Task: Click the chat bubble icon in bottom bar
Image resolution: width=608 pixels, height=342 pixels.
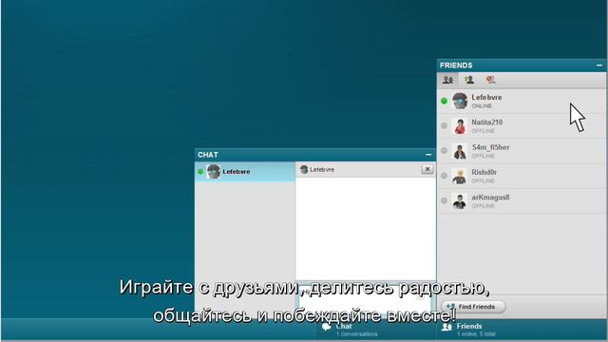Action: tap(327, 327)
